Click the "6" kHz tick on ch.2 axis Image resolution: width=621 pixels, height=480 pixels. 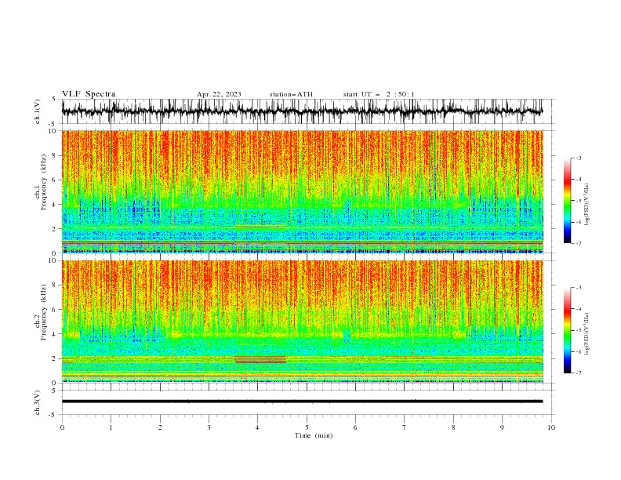click(x=55, y=309)
